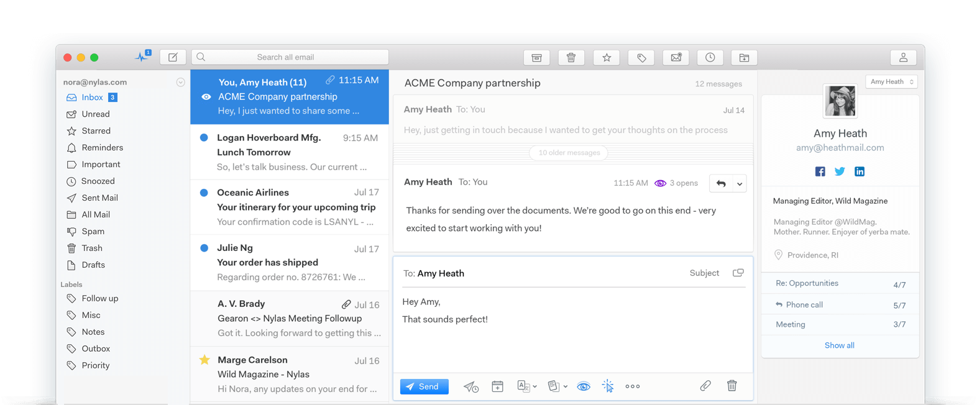Image resolution: width=977 pixels, height=405 pixels.
Task: Click Show all related threads
Action: pyautogui.click(x=839, y=345)
